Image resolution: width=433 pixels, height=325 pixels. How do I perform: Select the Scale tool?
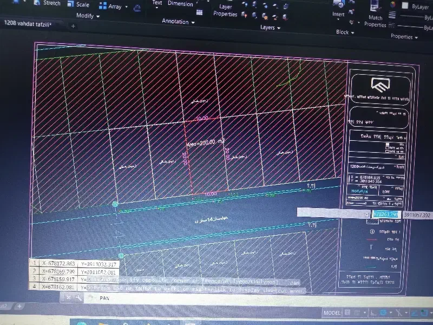point(82,4)
